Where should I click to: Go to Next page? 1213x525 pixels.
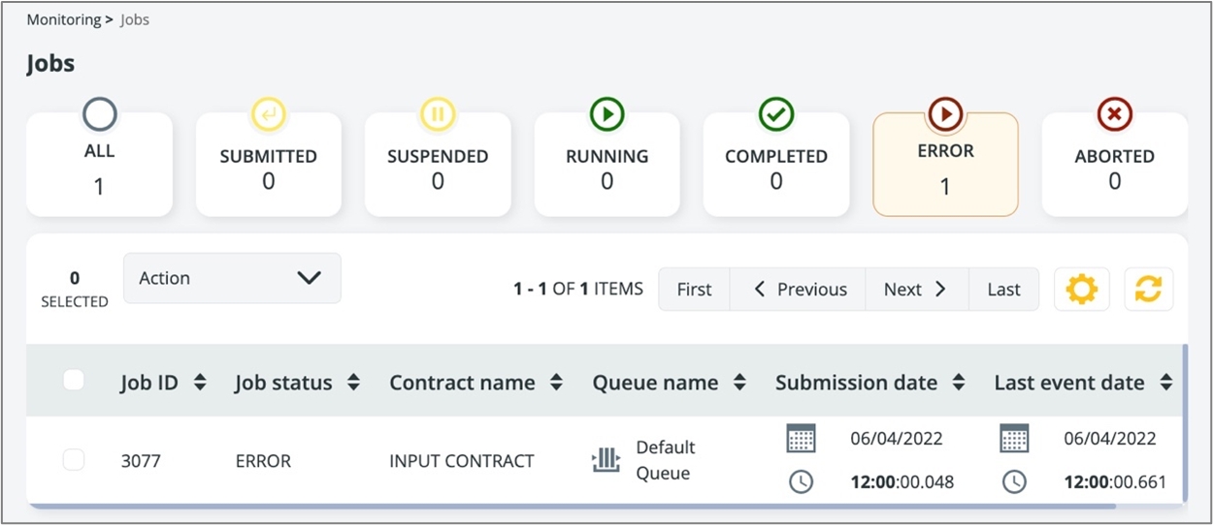[915, 290]
